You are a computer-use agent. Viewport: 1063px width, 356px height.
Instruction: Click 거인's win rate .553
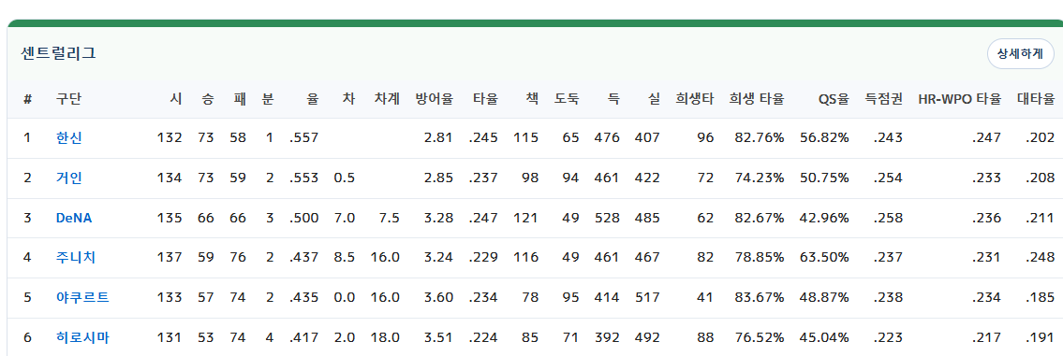pyautogui.click(x=303, y=178)
